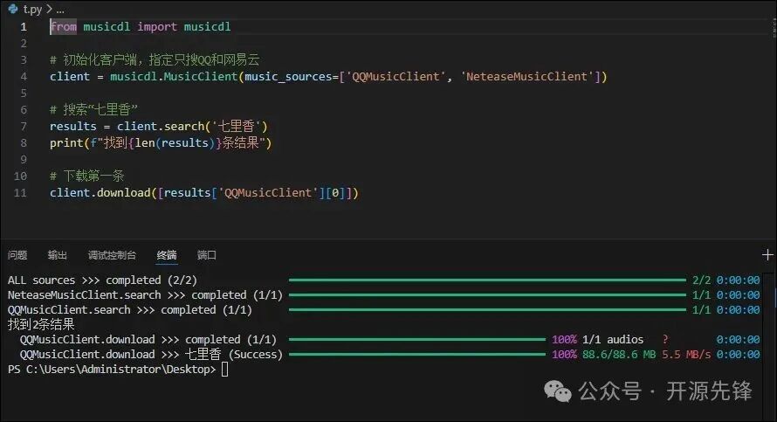
Task: Click the '88.6/88.6 MB' size text
Action: click(x=619, y=355)
